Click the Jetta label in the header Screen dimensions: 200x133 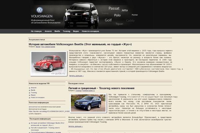(x=124, y=10)
